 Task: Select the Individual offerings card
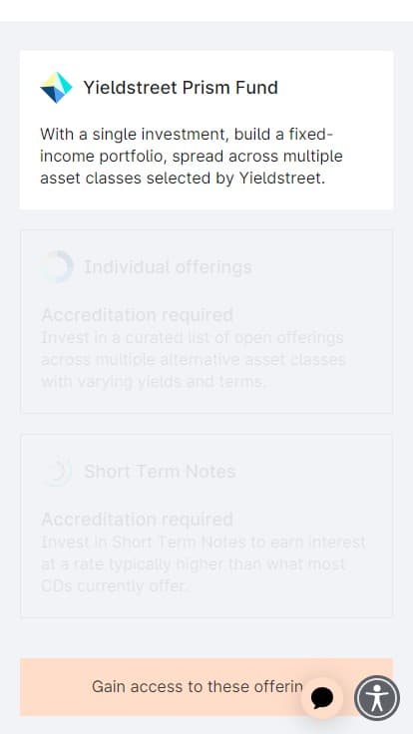tap(206, 321)
